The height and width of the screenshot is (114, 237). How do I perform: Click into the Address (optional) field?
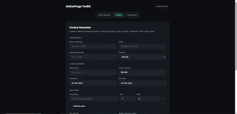point(93,57)
